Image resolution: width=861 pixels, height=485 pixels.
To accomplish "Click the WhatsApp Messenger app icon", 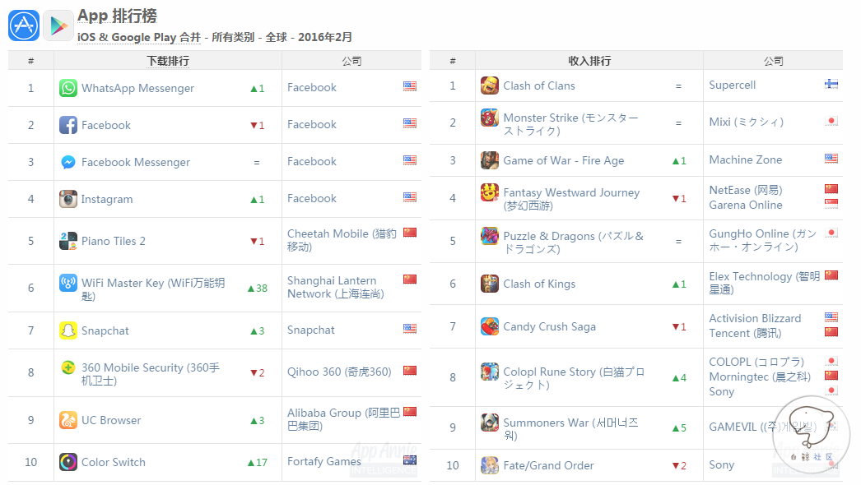I will 67,87.
